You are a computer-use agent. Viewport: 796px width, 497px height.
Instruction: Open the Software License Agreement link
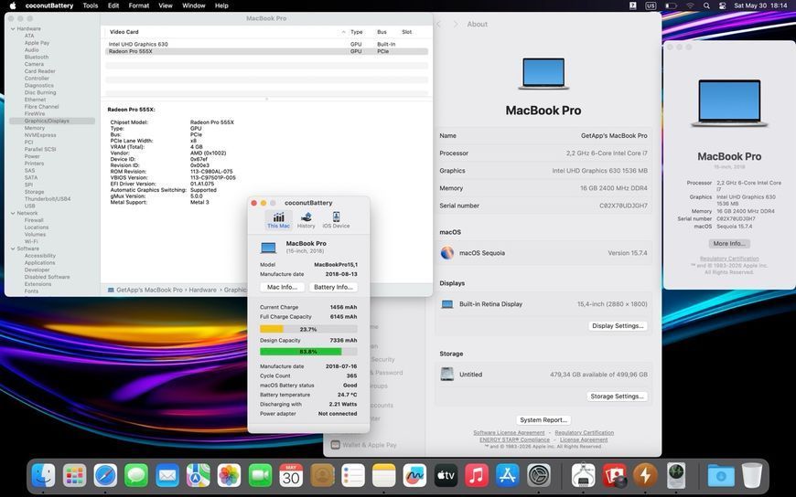click(x=509, y=433)
